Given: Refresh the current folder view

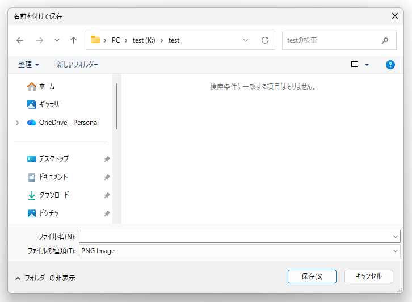Looking at the screenshot, I should point(264,40).
